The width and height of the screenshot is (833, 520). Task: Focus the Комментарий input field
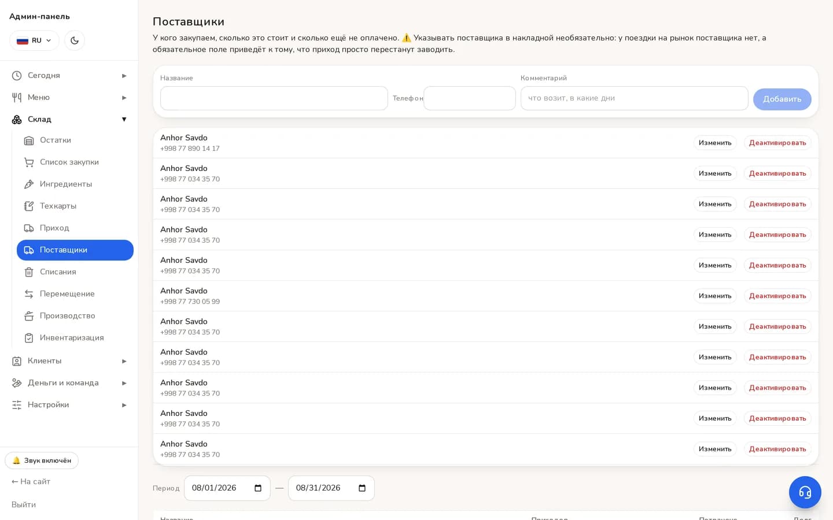(x=635, y=98)
